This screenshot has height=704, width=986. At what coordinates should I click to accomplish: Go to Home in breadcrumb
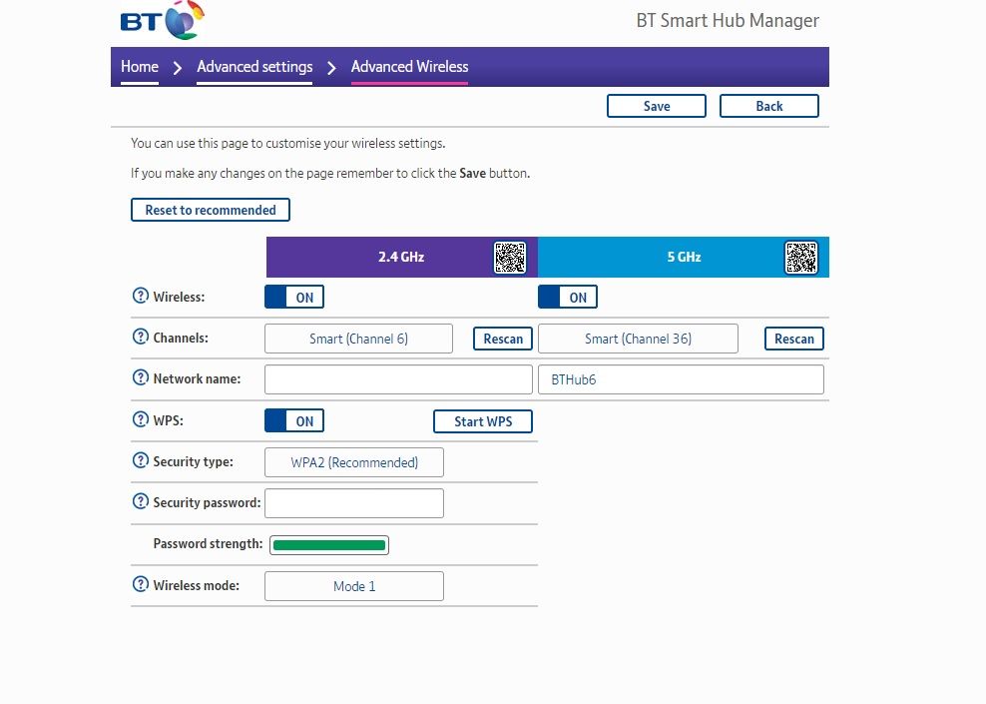click(140, 67)
